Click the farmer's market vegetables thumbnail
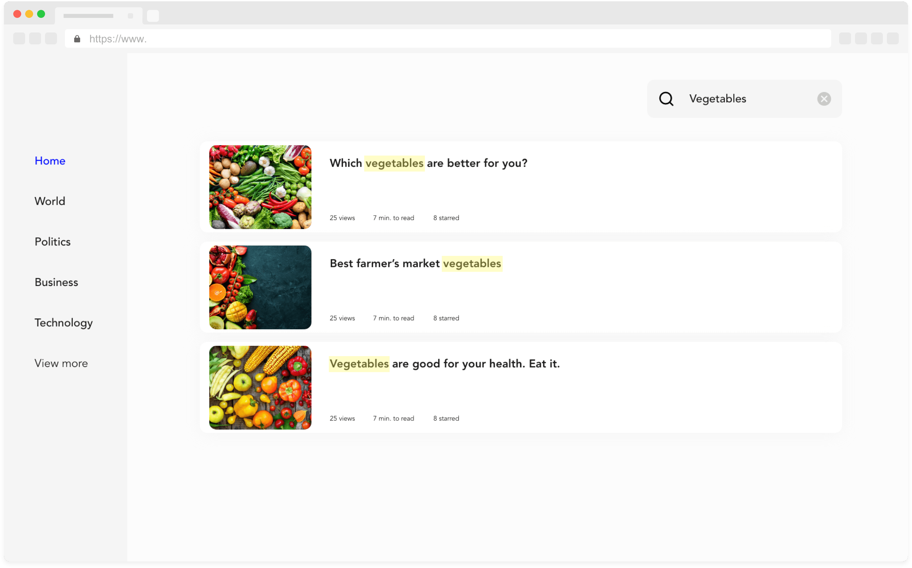Screen dimensions: 912x568 click(x=260, y=287)
